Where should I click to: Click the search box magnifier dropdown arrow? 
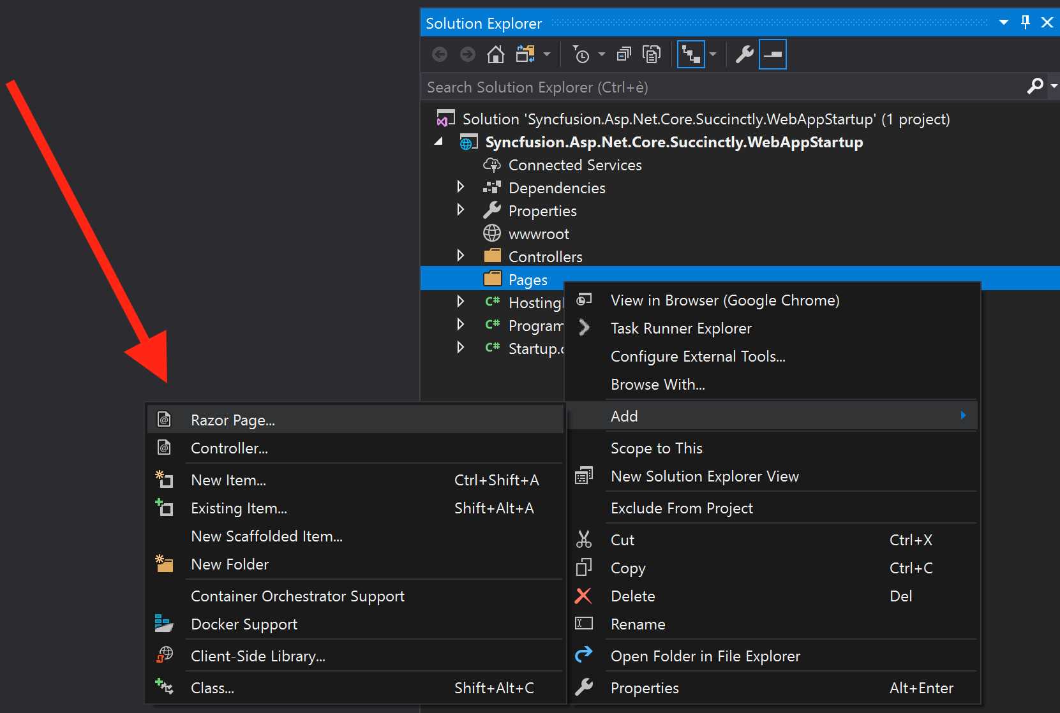pyautogui.click(x=1054, y=86)
